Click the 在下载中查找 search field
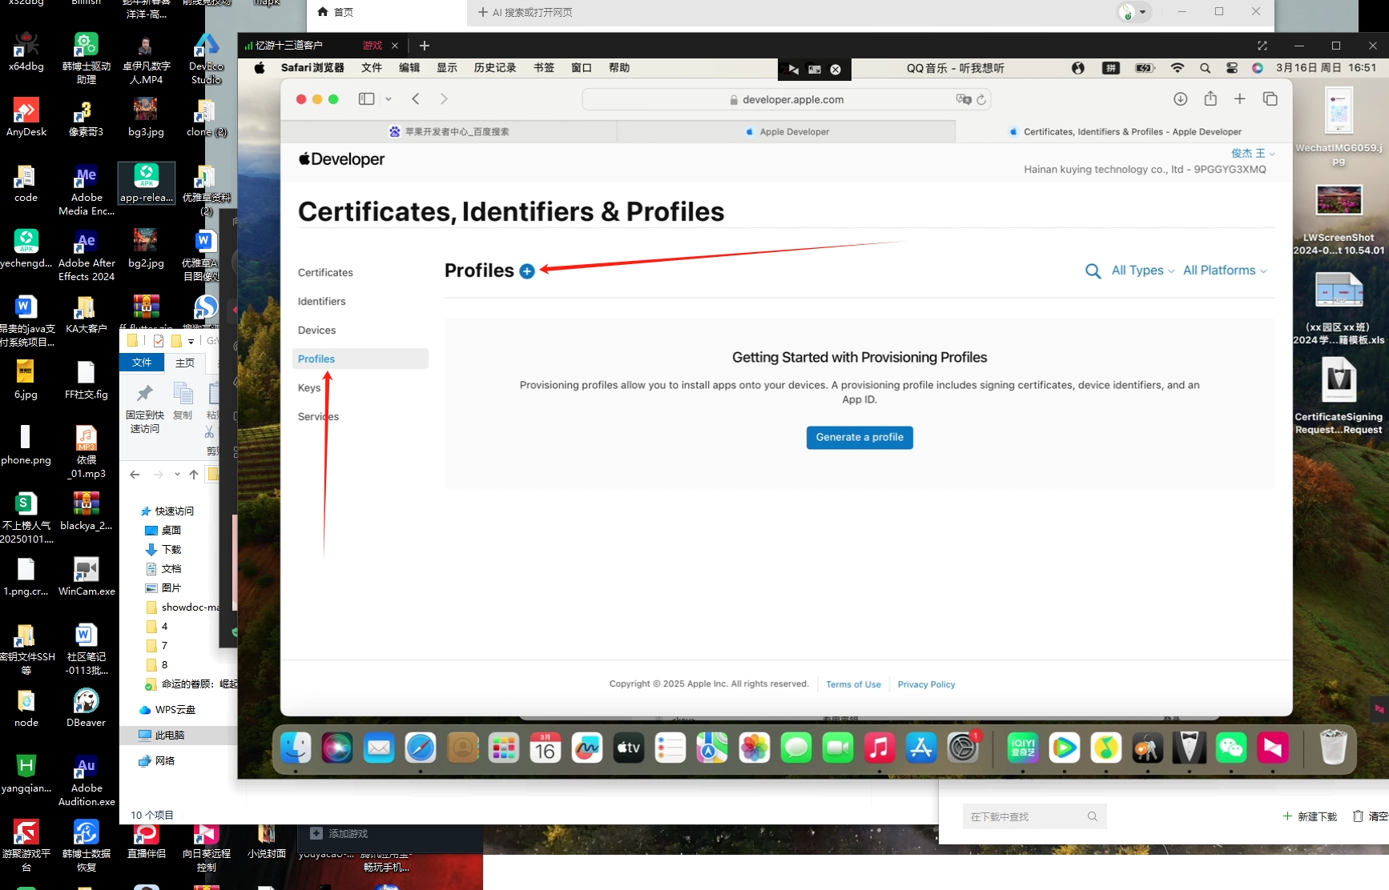The height and width of the screenshot is (890, 1389). [x=1034, y=816]
